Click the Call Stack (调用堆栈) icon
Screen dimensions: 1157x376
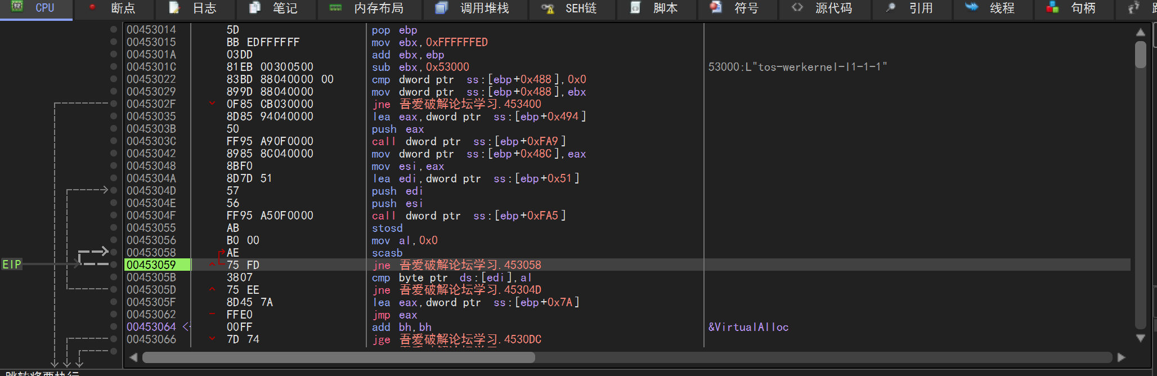[442, 7]
